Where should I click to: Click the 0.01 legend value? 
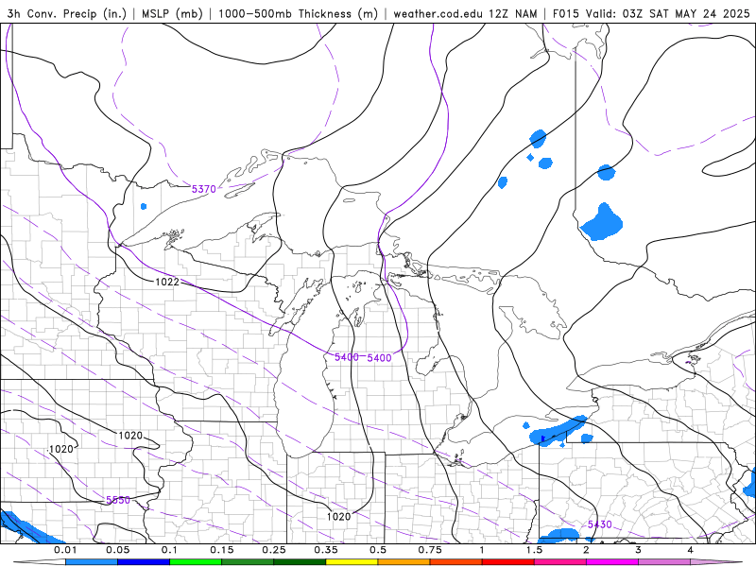click(65, 550)
